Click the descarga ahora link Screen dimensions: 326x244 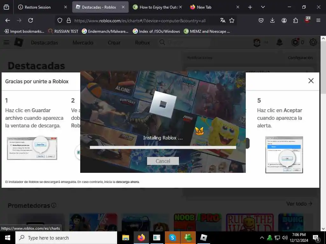coord(127,182)
